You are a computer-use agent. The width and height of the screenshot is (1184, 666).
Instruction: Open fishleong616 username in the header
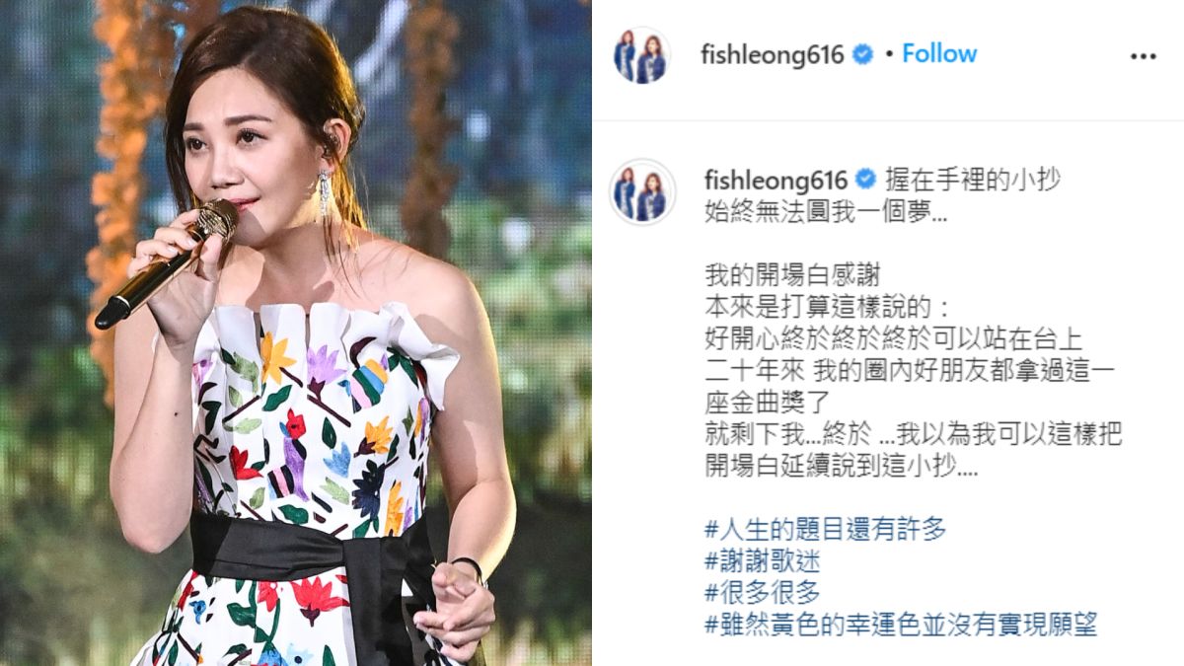(x=772, y=54)
